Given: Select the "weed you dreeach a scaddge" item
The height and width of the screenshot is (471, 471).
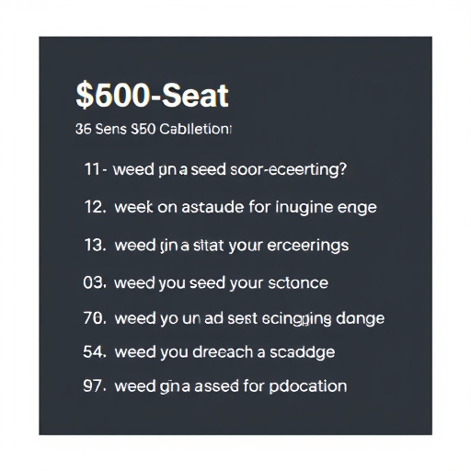Looking at the screenshot, I should coord(224,352).
